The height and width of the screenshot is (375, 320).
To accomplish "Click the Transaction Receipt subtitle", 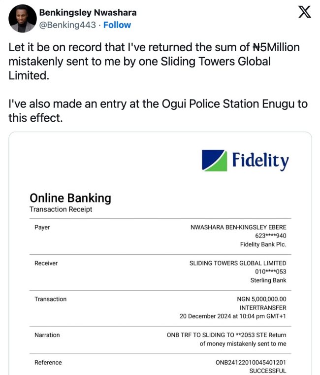I will pos(61,209).
